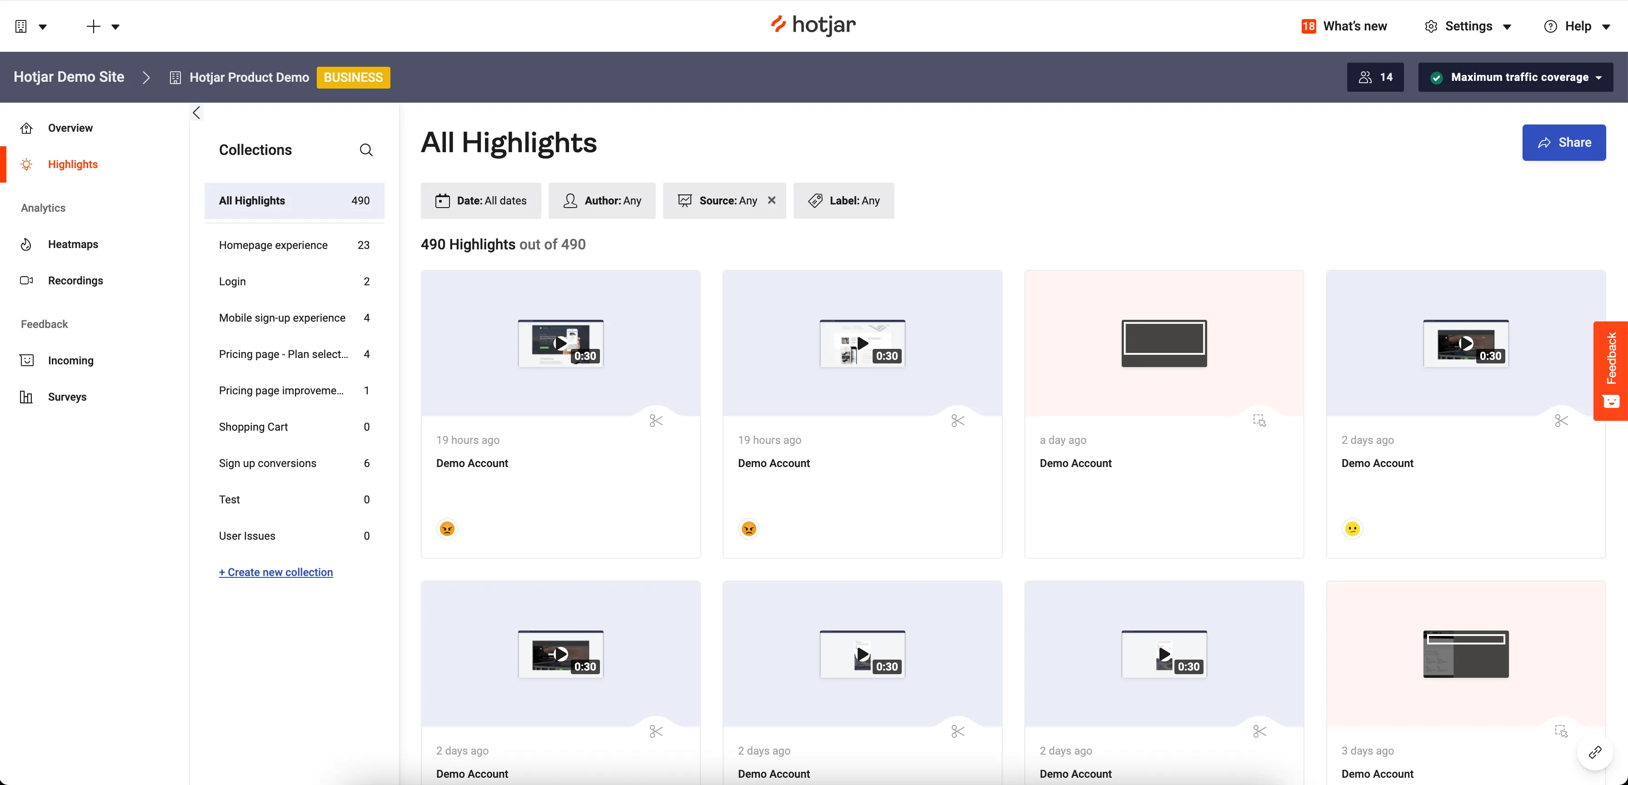Select Highlights in the sidebar
This screenshot has height=785, width=1628.
[x=73, y=164]
